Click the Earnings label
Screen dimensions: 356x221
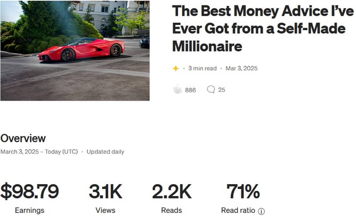coord(29,210)
